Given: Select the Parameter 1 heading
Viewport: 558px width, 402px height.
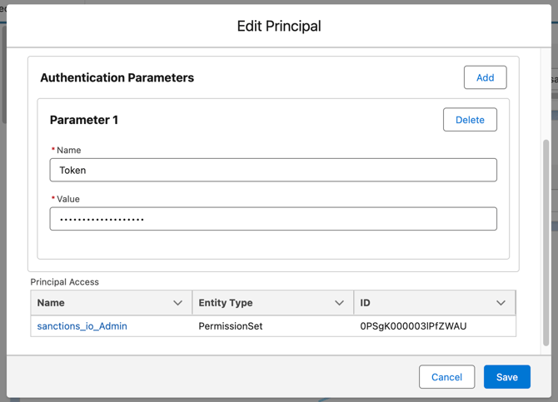Looking at the screenshot, I should tap(84, 120).
